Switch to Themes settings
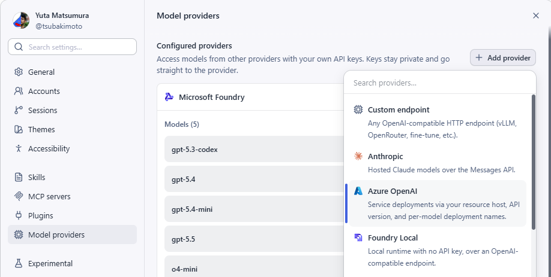The image size is (551, 277). (x=72, y=129)
